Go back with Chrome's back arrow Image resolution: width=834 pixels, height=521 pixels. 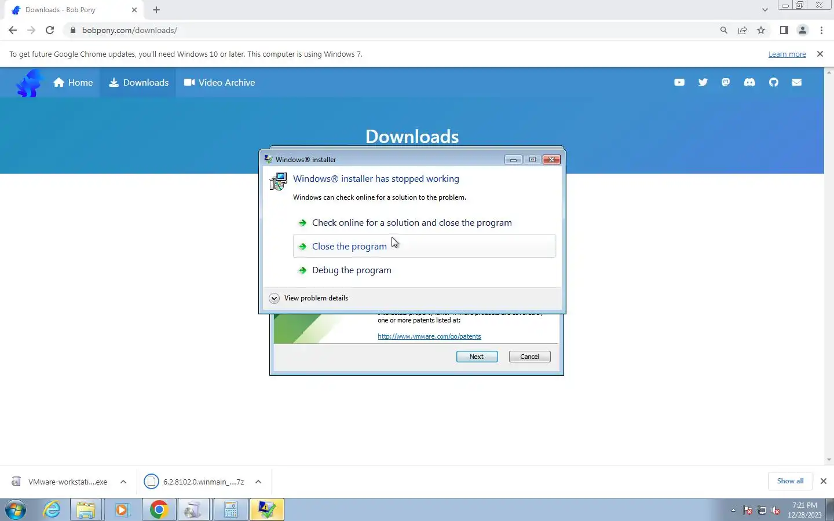point(13,30)
